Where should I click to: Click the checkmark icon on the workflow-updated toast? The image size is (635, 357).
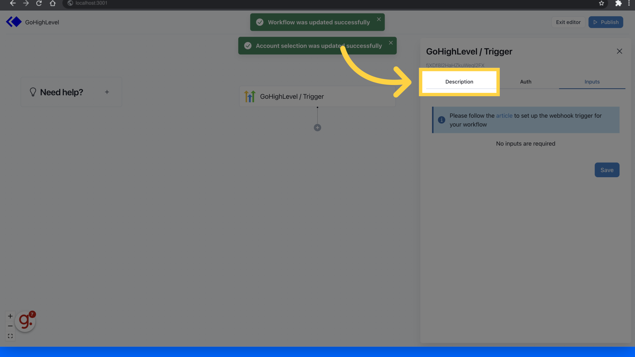(260, 22)
